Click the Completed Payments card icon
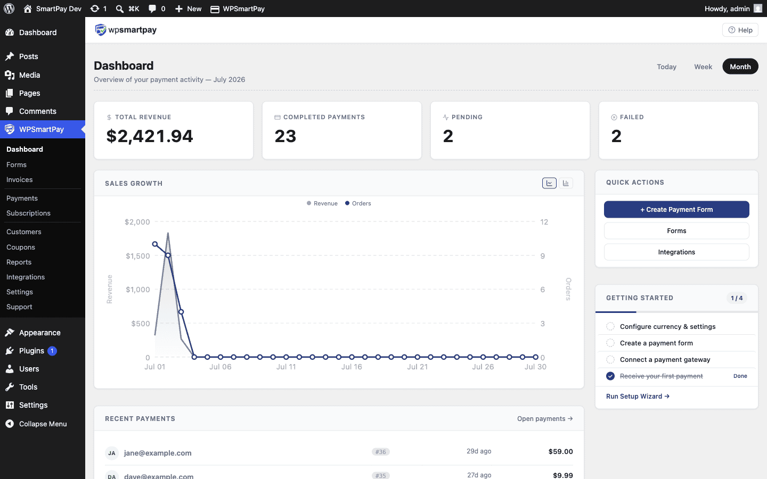 click(278, 117)
